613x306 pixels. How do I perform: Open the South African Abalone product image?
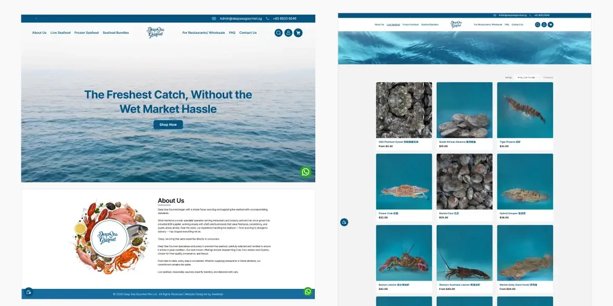click(465, 110)
